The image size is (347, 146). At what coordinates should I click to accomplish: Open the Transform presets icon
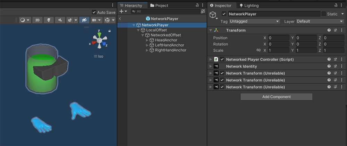pos(335,30)
